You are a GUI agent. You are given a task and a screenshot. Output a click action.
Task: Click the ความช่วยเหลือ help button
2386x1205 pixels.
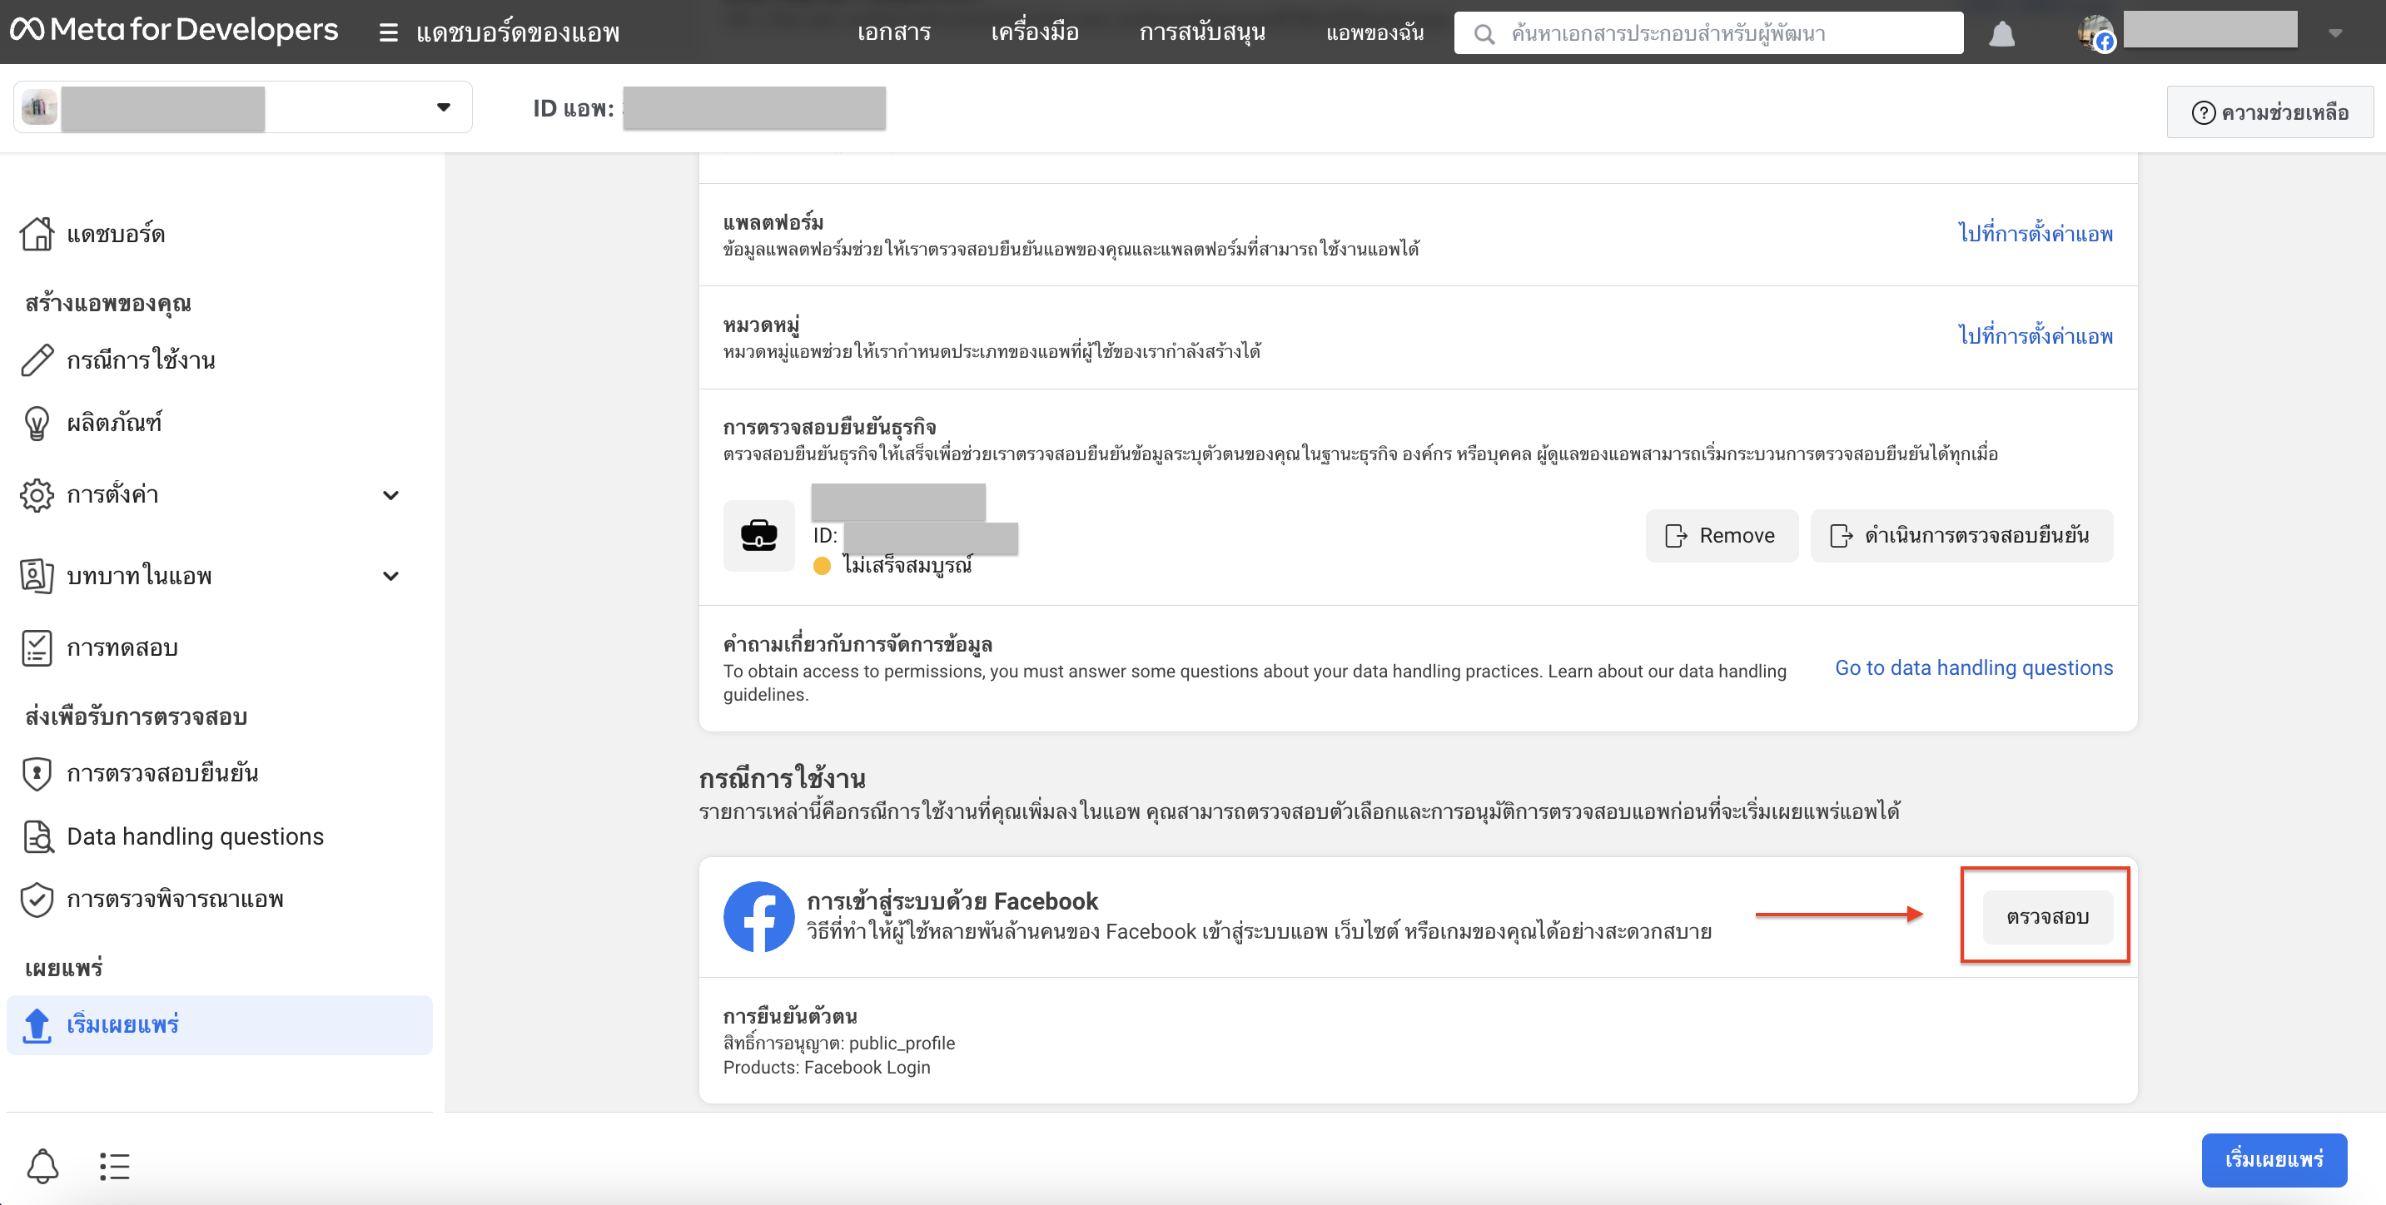pyautogui.click(x=2270, y=112)
